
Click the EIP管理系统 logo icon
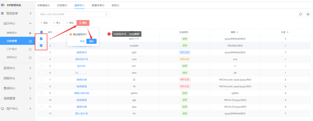click(x=3, y=5)
